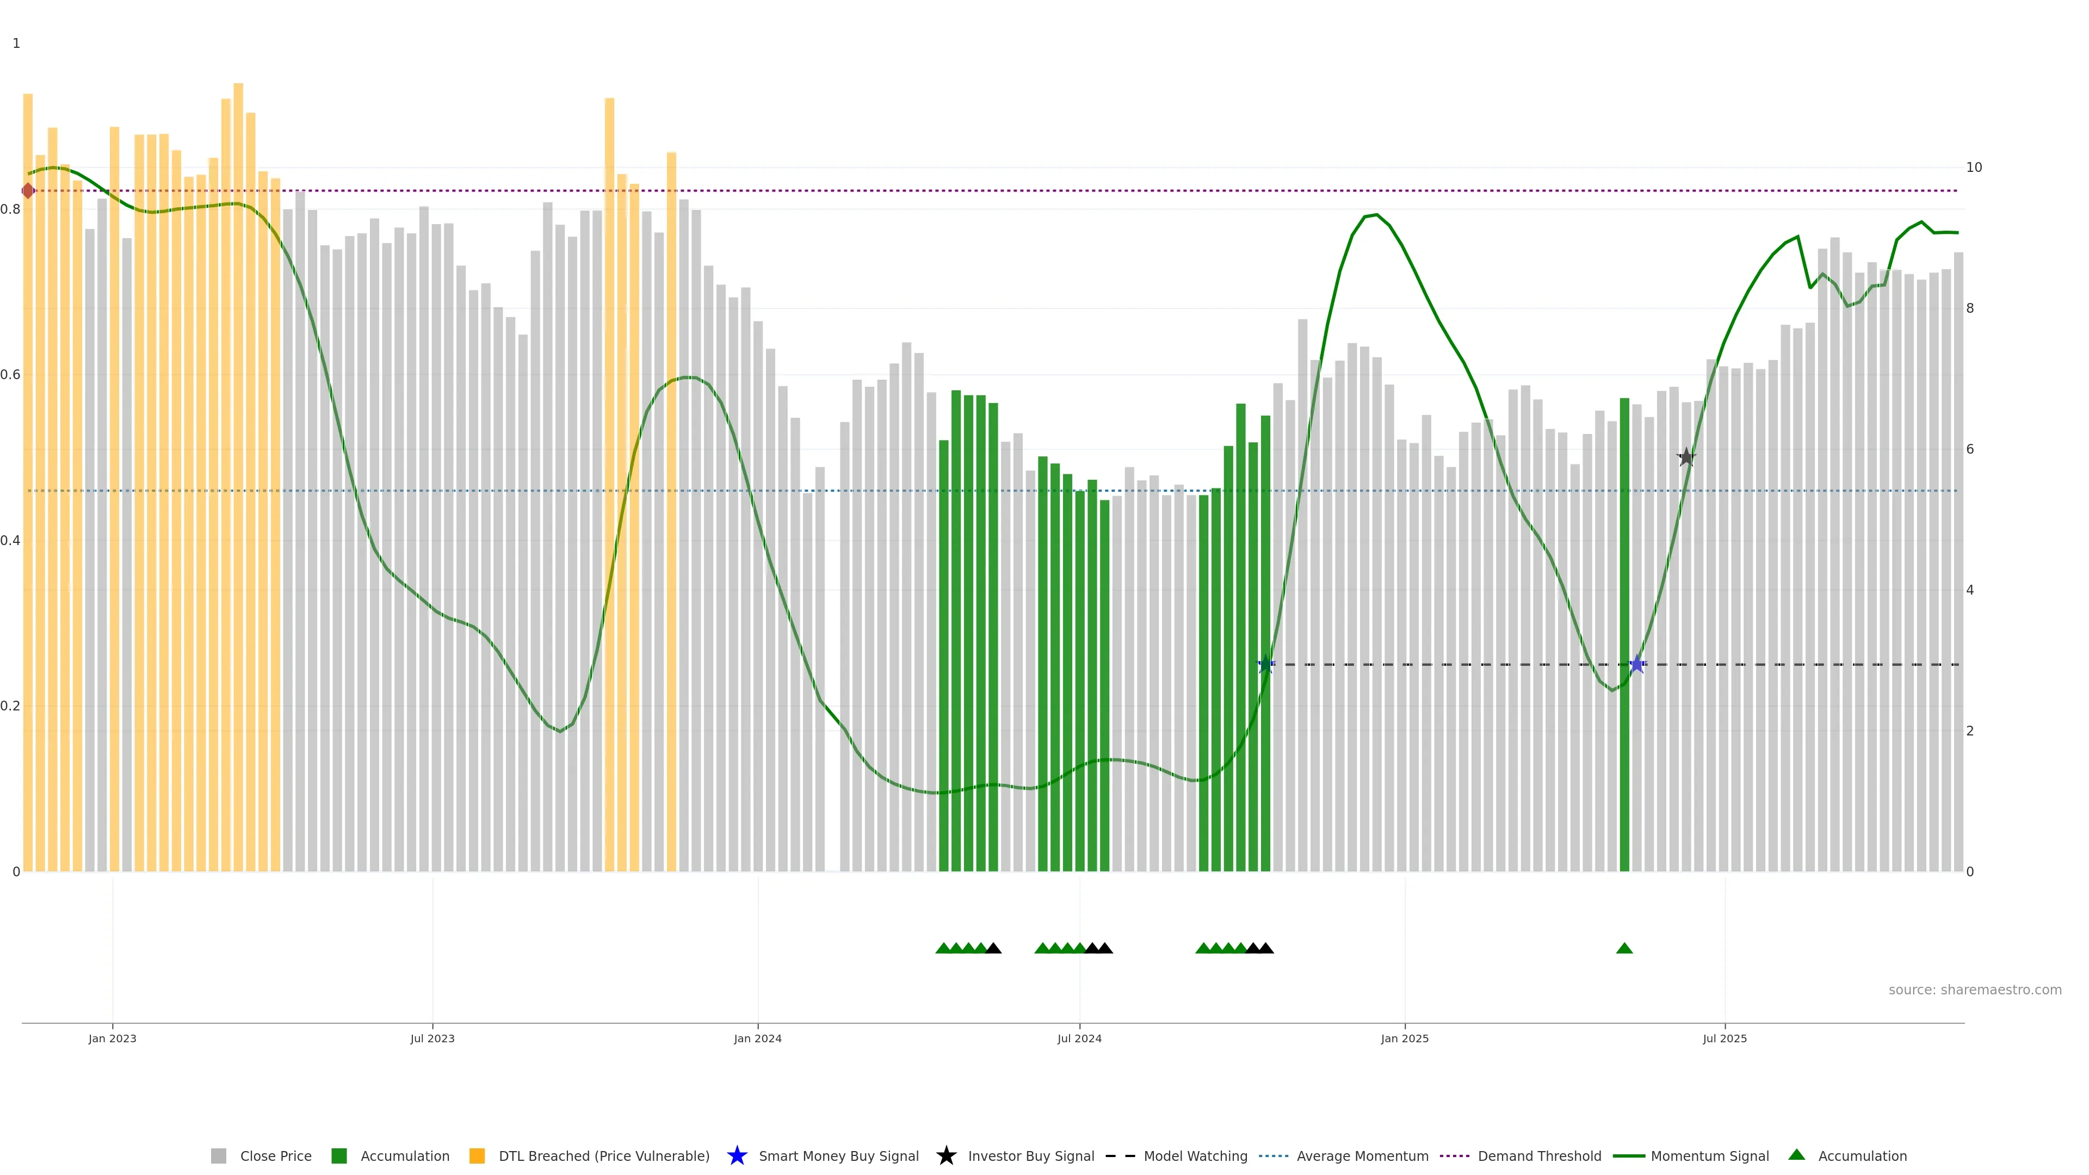Image resolution: width=2089 pixels, height=1175 pixels.
Task: Click the green star marker at start of dashed line
Action: click(1265, 664)
